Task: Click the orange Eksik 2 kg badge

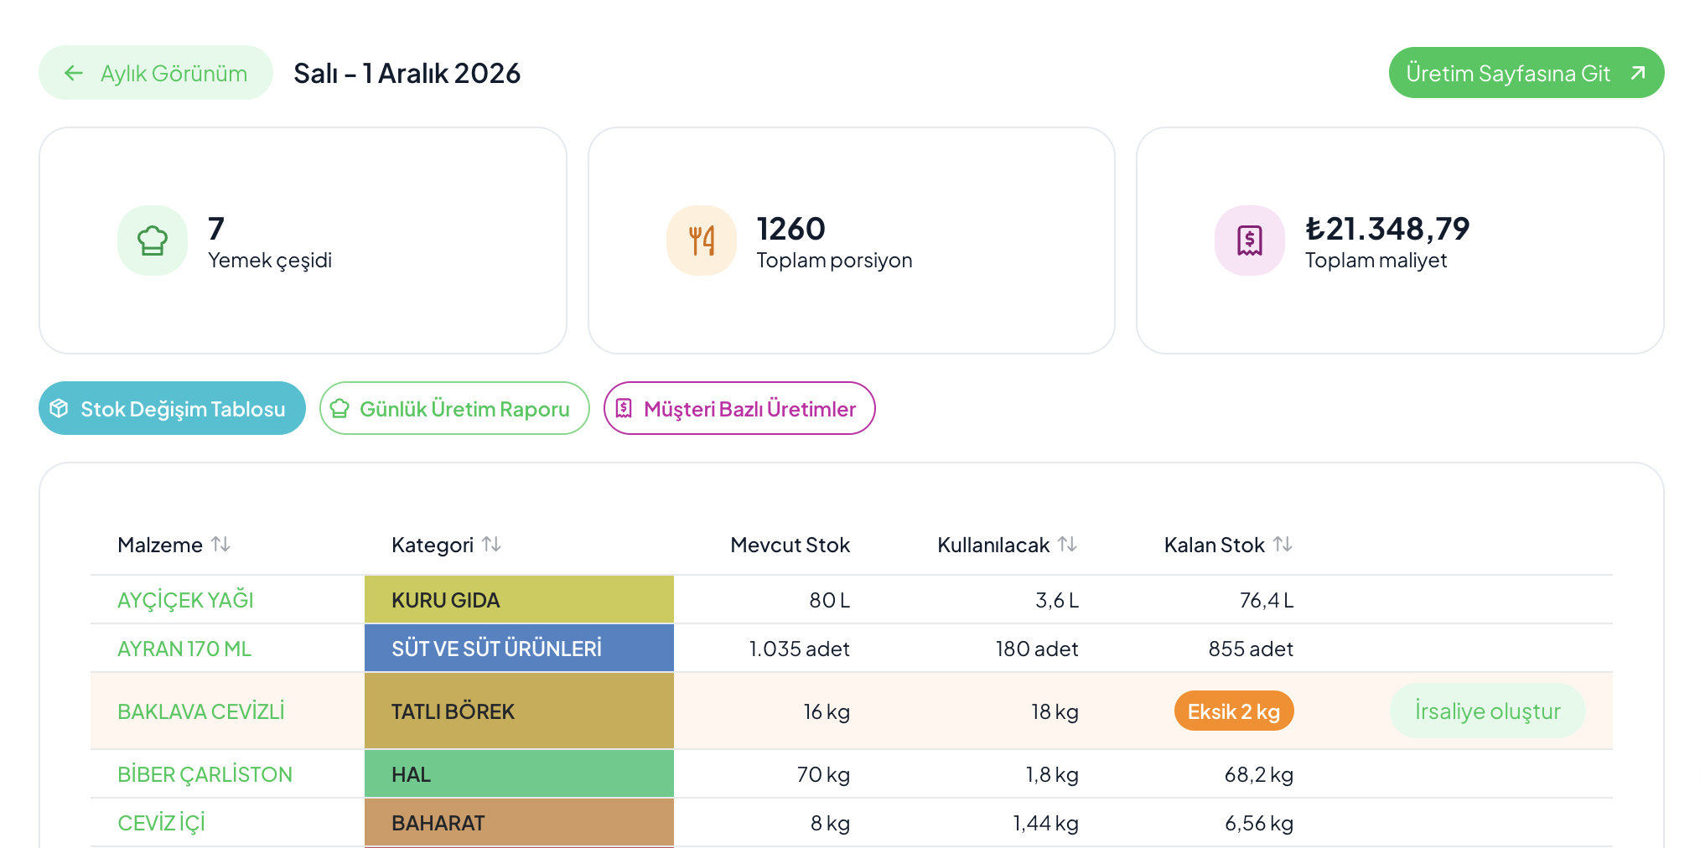Action: [1234, 711]
